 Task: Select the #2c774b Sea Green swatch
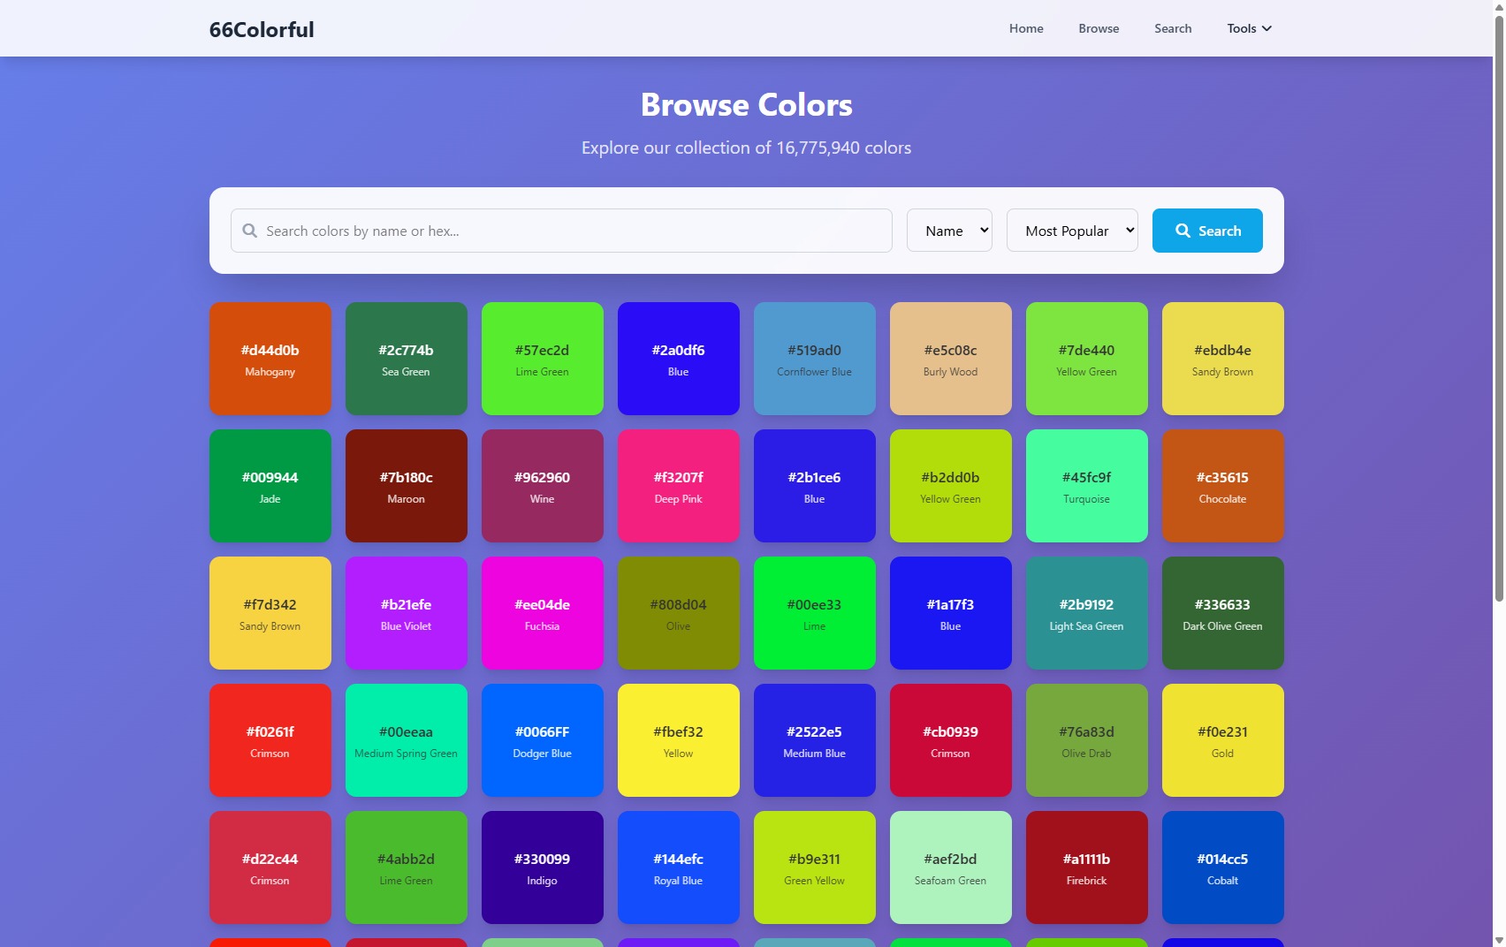coord(407,359)
